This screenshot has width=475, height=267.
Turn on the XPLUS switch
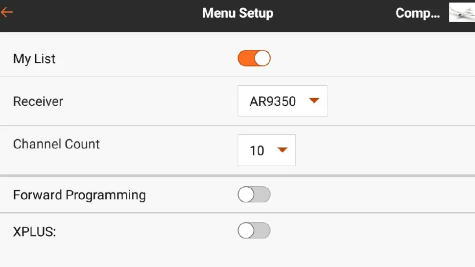pyautogui.click(x=254, y=231)
